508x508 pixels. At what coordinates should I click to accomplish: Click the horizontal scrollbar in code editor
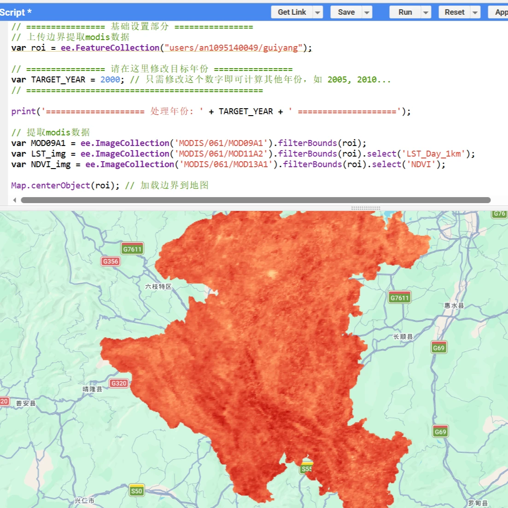[256, 200]
